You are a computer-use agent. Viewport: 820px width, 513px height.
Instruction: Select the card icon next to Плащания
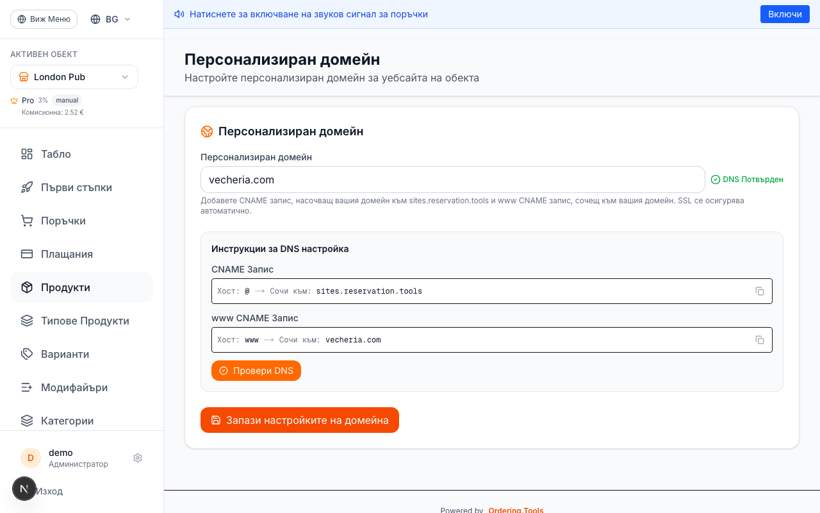(x=26, y=254)
